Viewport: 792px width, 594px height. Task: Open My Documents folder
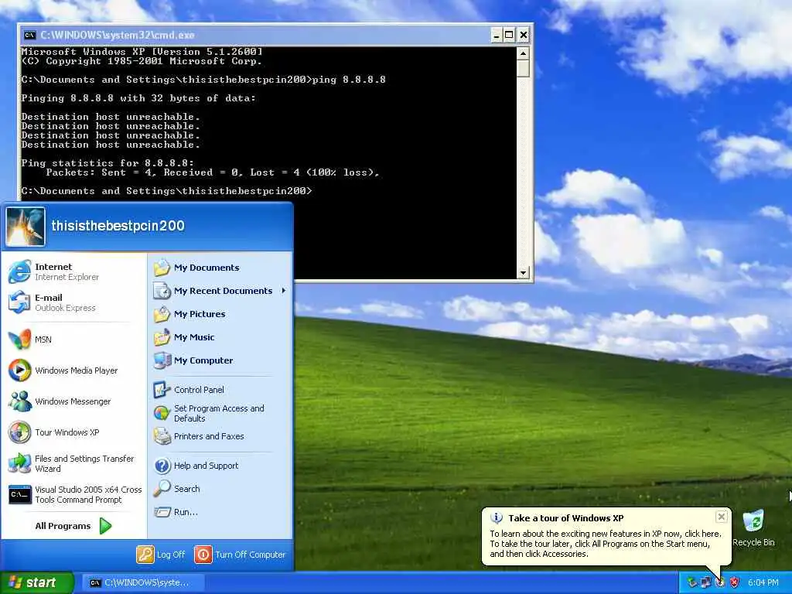pos(220,268)
